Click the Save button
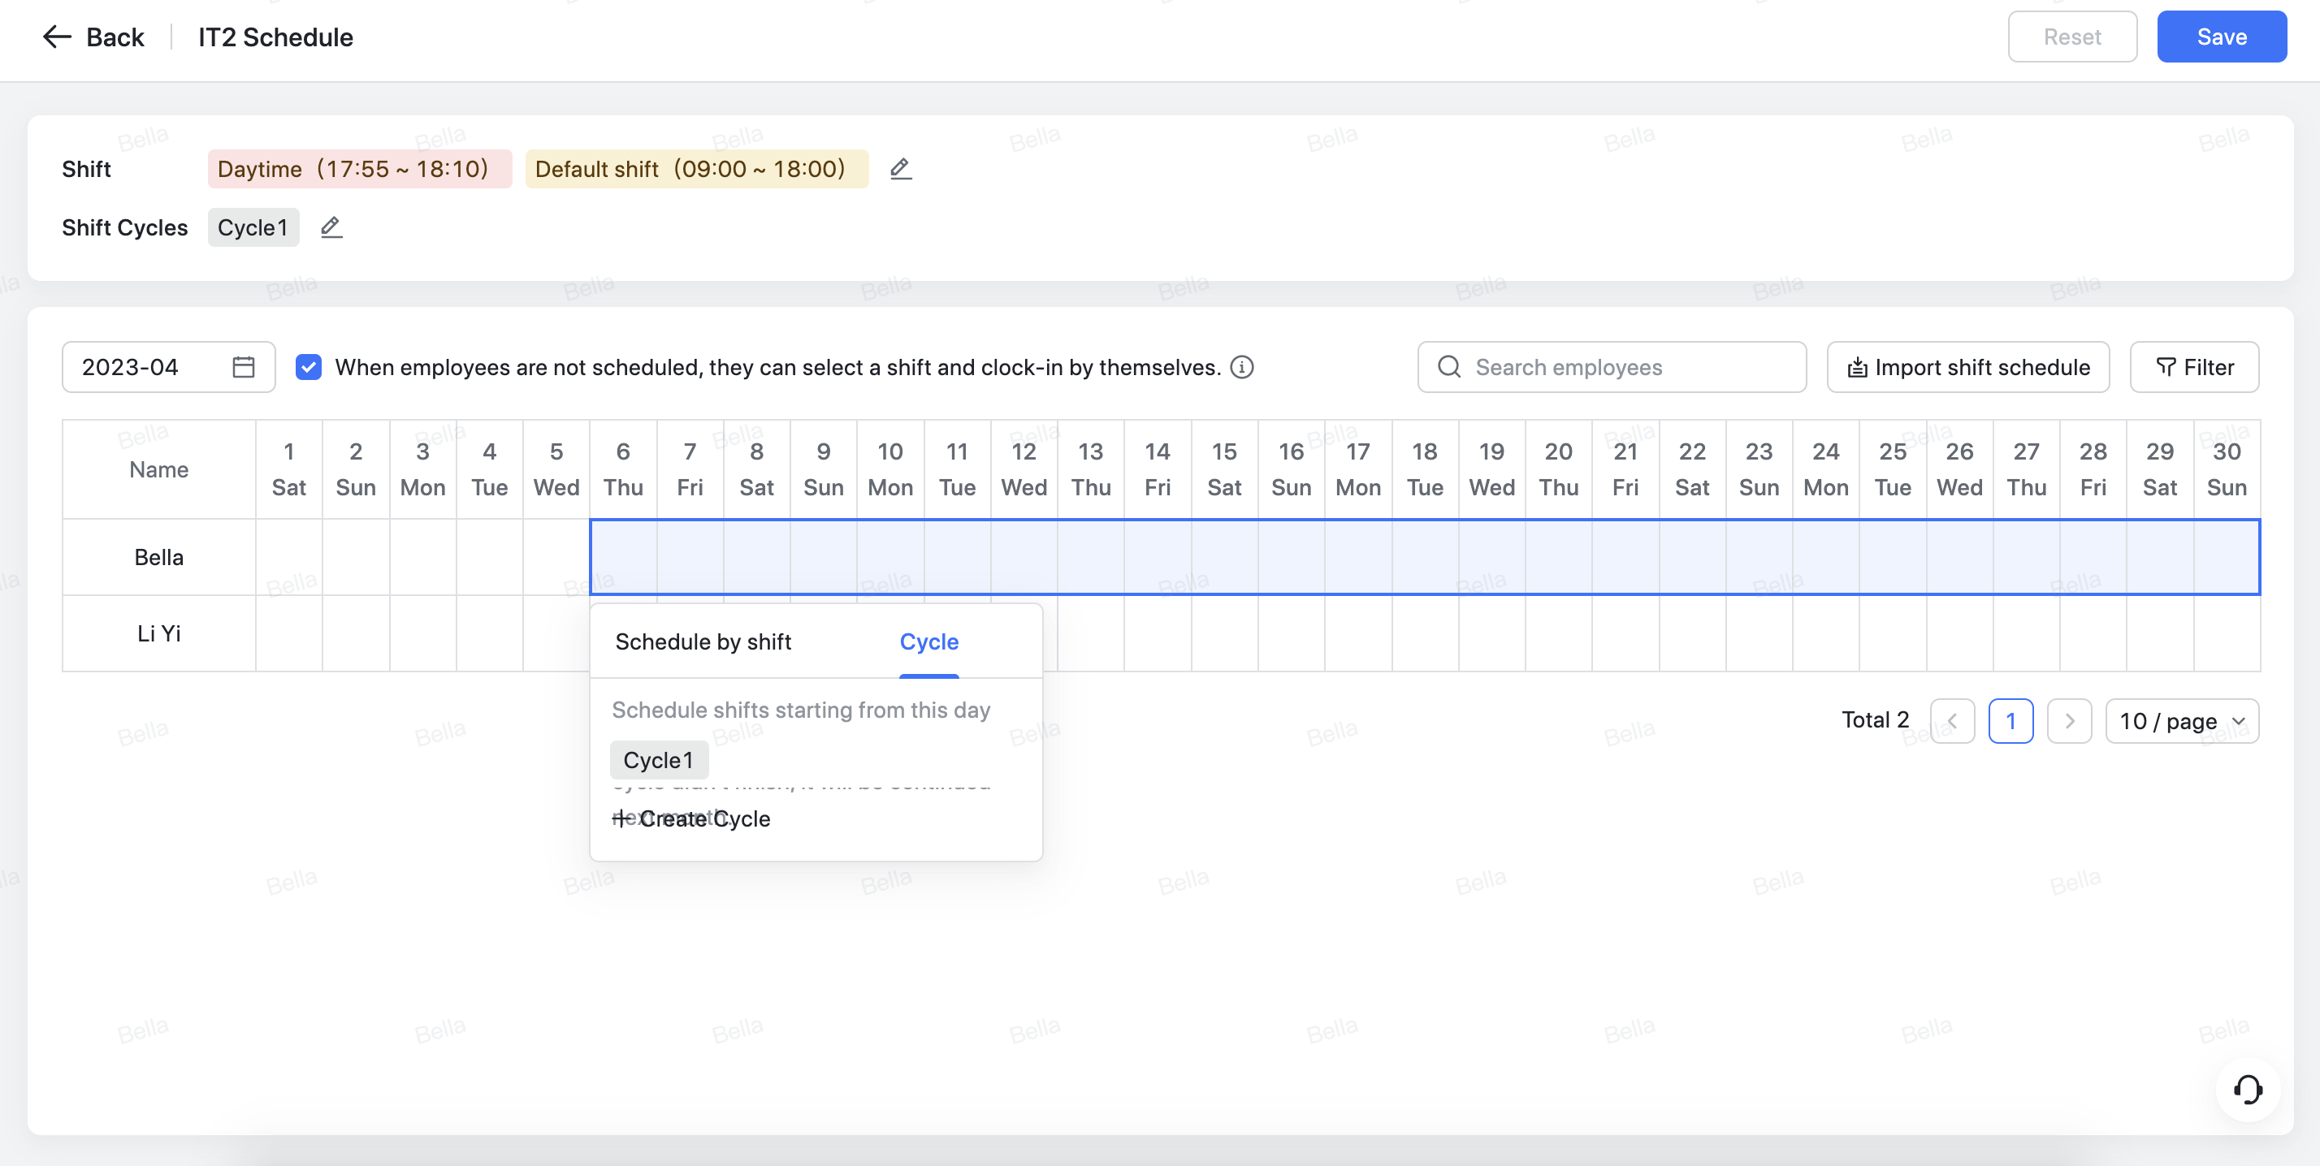 [x=2221, y=36]
